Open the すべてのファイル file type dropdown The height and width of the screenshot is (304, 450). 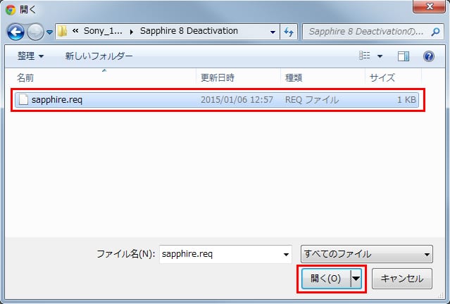point(366,254)
